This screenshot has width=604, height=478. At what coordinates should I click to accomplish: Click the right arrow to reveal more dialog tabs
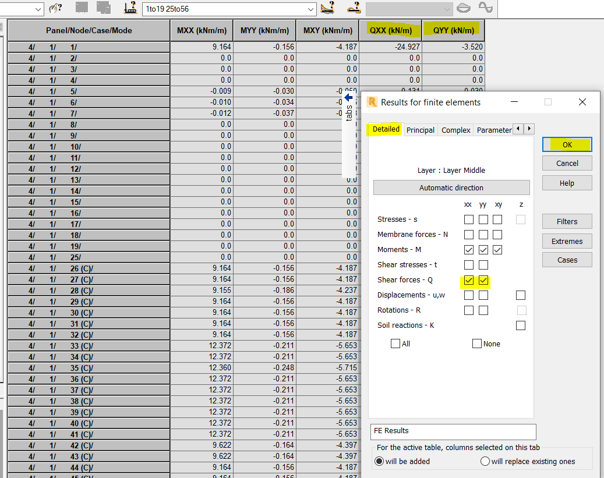point(529,129)
